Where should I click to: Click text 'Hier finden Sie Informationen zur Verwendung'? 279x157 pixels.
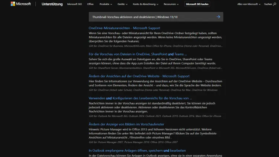155,83
